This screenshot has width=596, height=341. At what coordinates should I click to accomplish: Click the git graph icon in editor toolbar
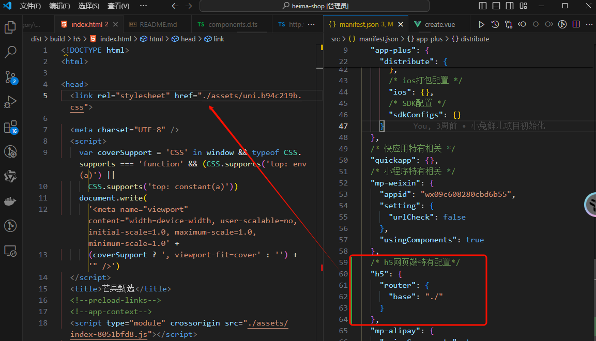pyautogui.click(x=562, y=24)
